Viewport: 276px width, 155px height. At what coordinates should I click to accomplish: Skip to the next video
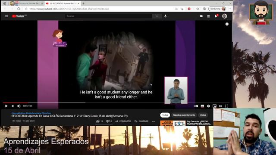(13, 106)
